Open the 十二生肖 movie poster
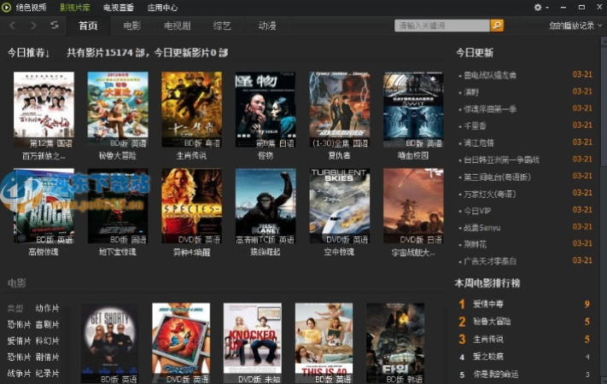Viewport: 607px width, 384px height. (191, 105)
